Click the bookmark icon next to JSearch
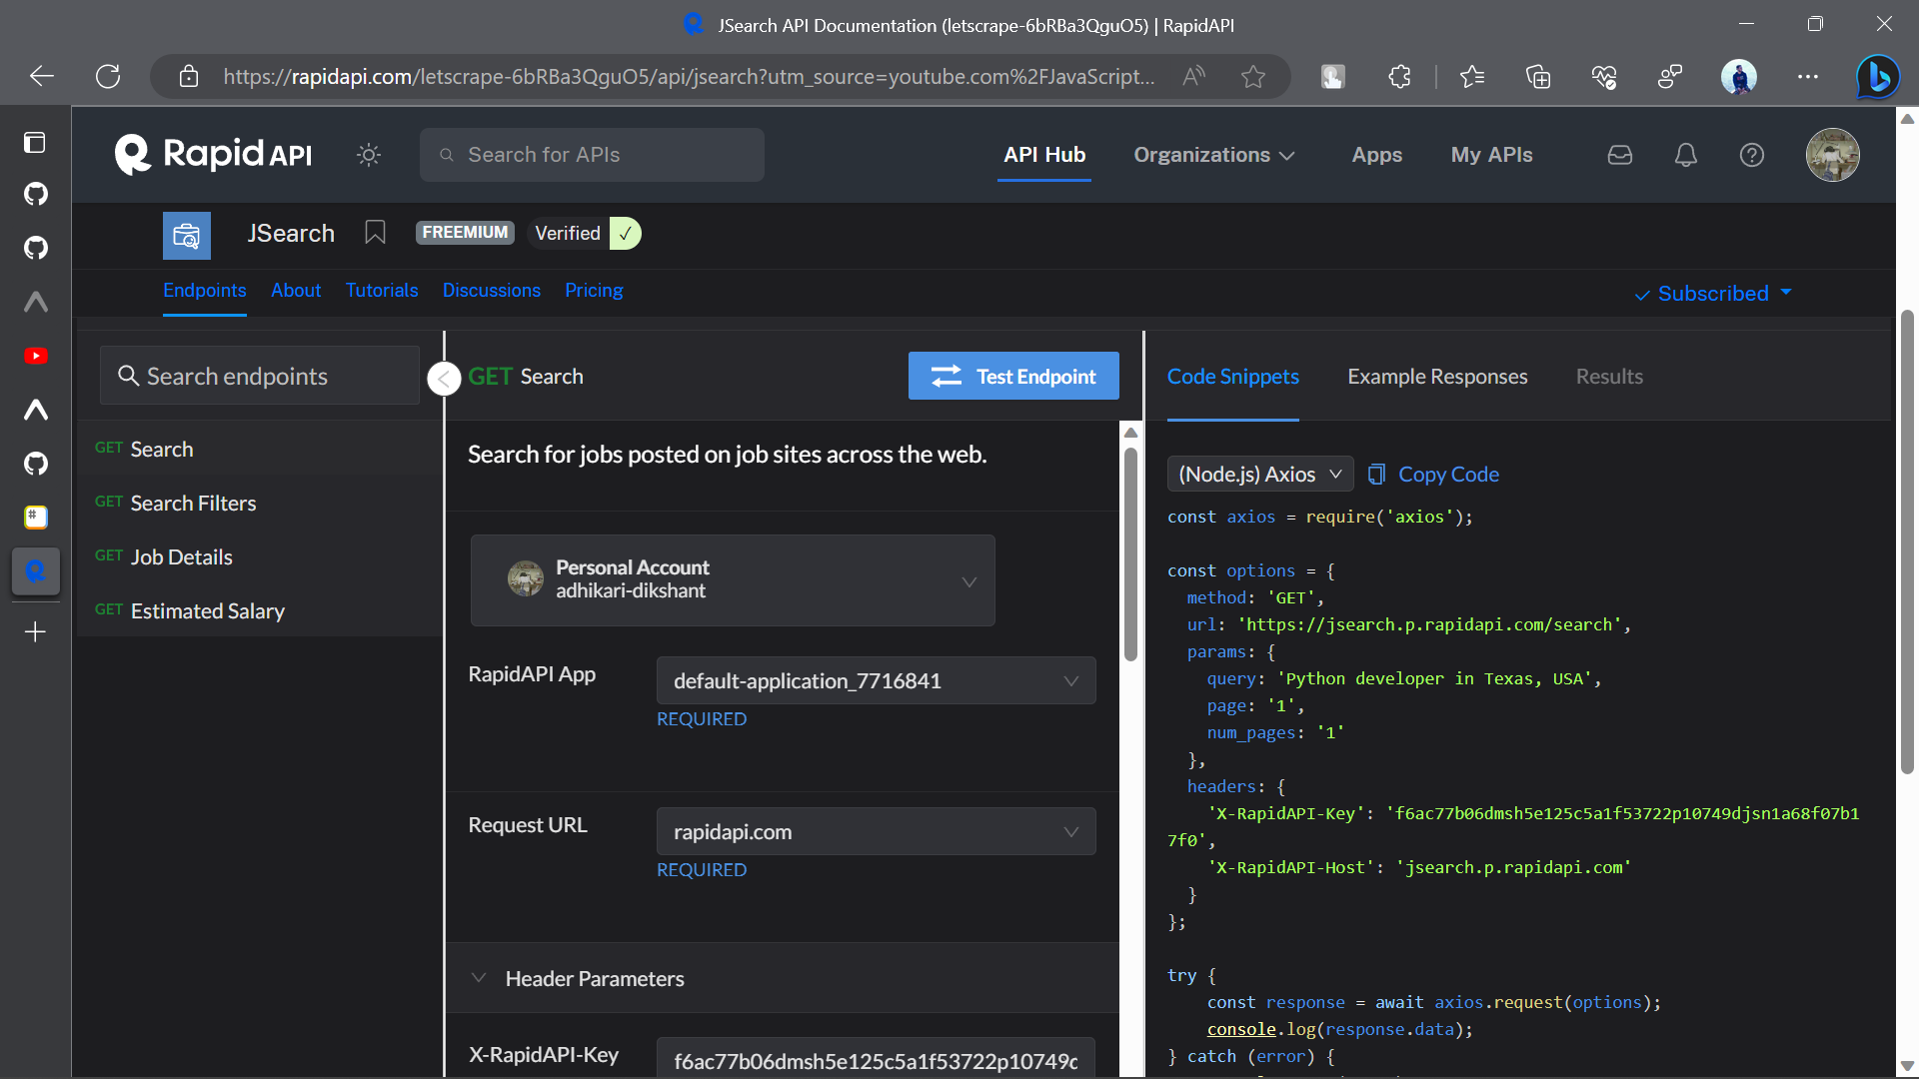 375,233
